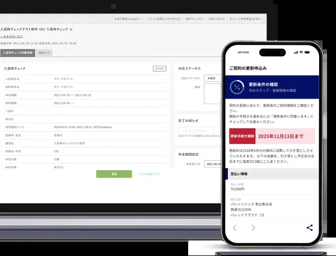Click the 申告期間設定 panel heading
This screenshot has height=256, width=336.
click(188, 155)
